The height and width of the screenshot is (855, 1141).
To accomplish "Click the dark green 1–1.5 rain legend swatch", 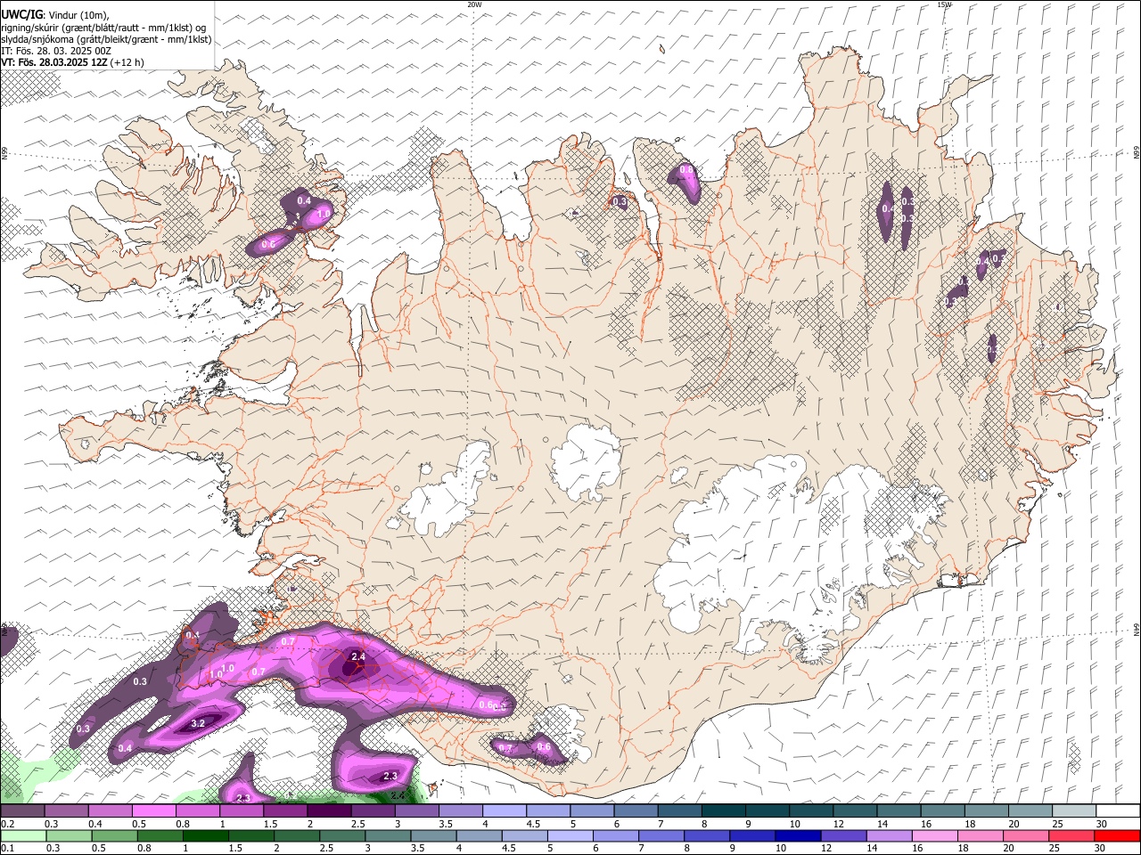I will [205, 835].
